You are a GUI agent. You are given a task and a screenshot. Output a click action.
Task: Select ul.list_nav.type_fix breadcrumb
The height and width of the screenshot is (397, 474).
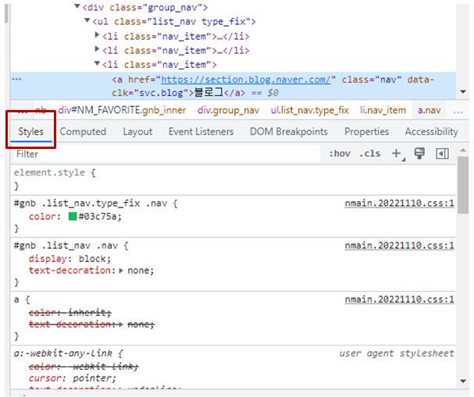[309, 110]
